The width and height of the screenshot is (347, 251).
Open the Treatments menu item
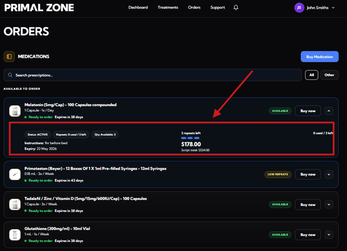click(168, 8)
